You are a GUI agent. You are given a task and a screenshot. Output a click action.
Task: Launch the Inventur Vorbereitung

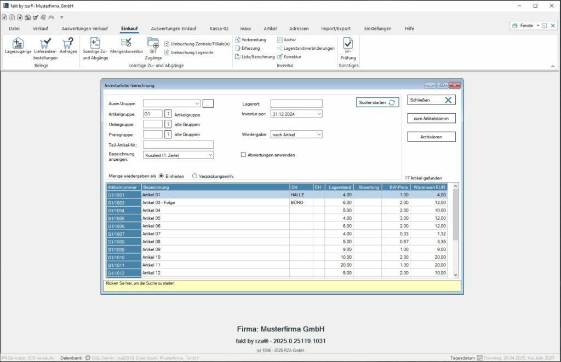(253, 39)
